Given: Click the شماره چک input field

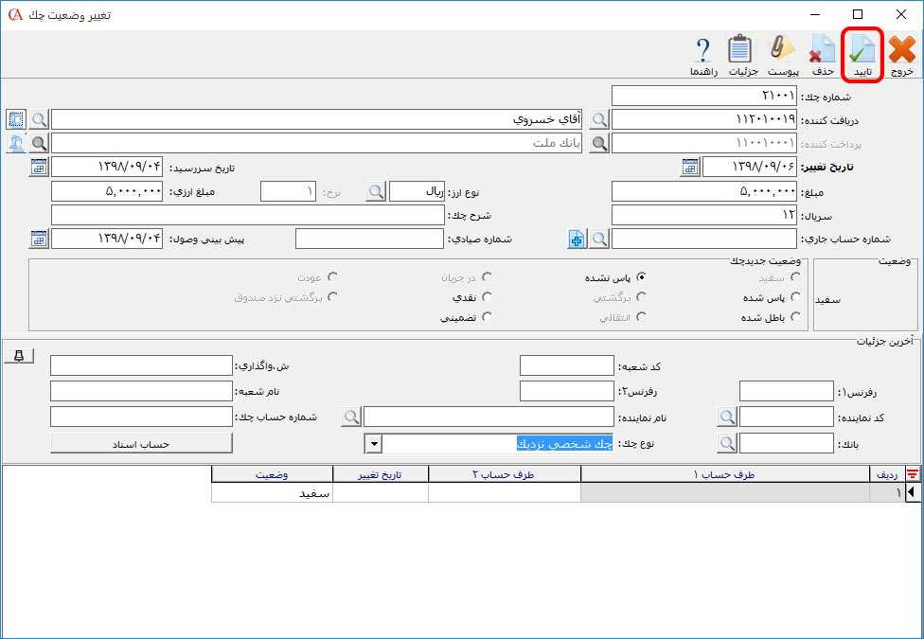Looking at the screenshot, I should click(703, 96).
